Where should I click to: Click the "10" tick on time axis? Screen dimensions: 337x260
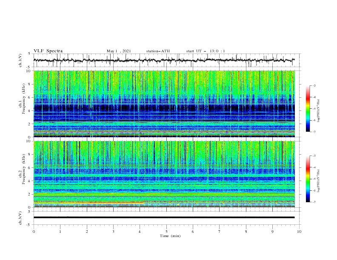tap(299, 232)
